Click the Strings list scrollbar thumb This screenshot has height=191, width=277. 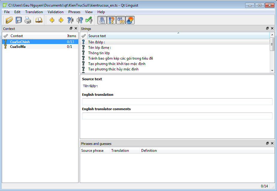[272, 44]
